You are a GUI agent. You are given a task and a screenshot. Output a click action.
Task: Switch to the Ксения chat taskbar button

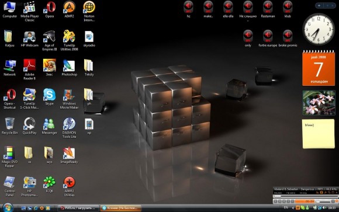[120, 208]
